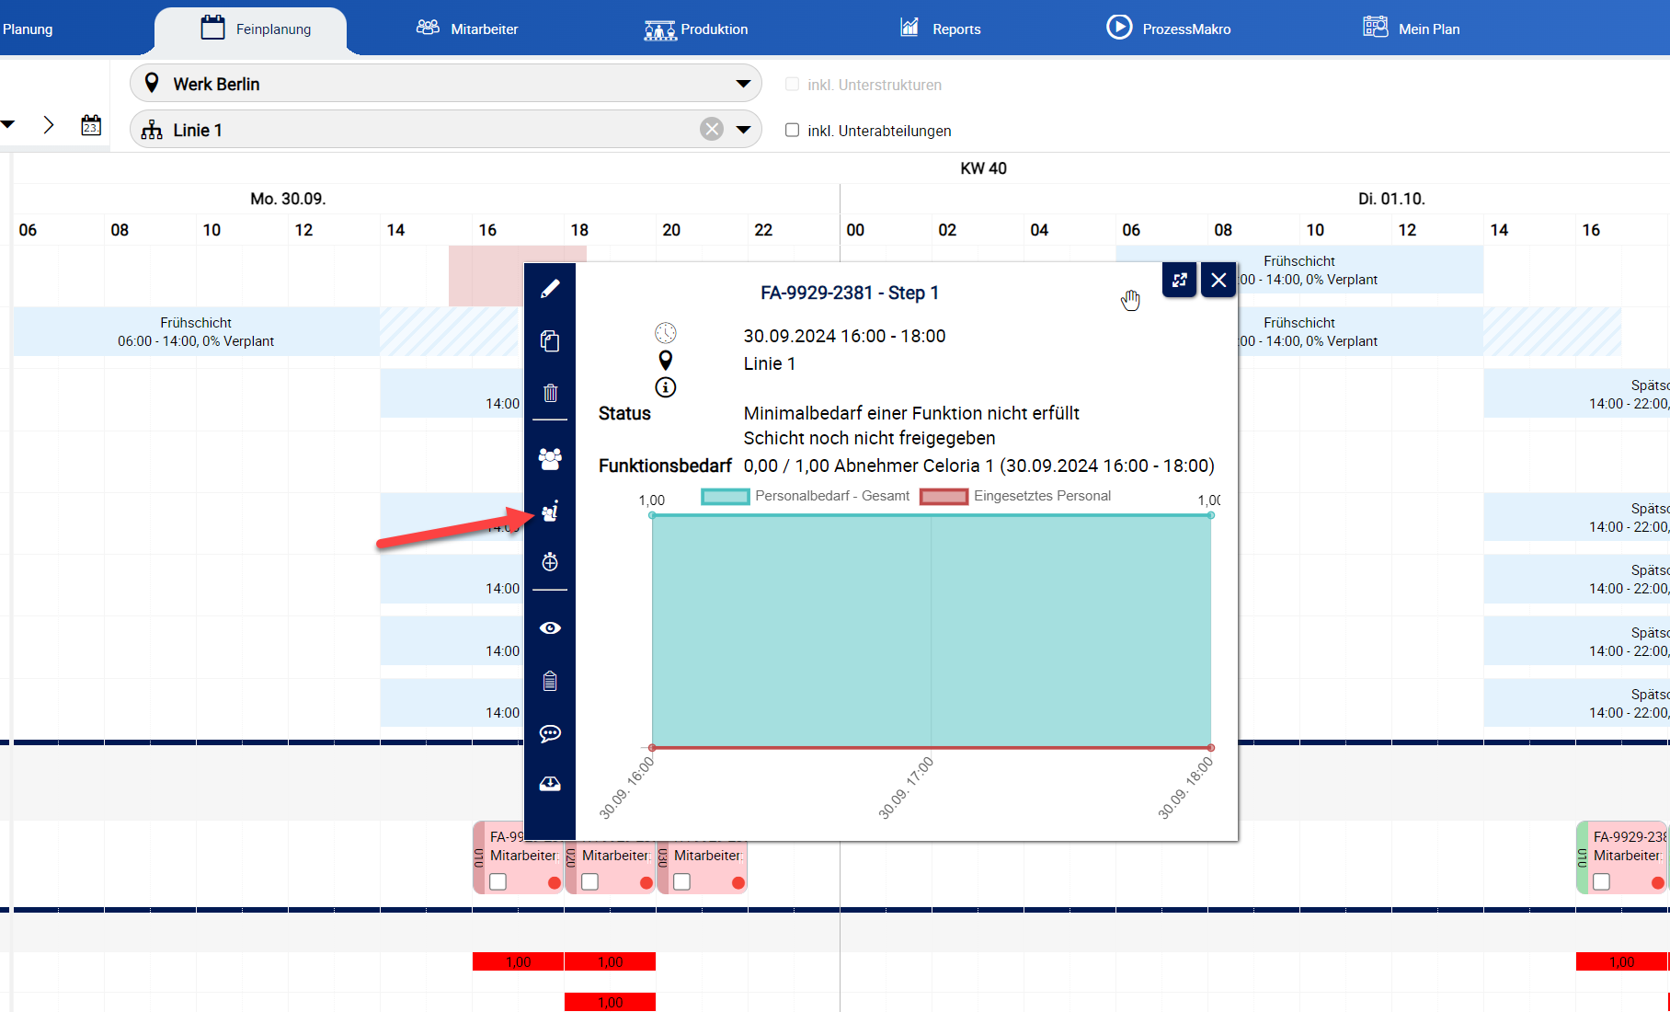Toggle the eye visibility icon in popup
The height and width of the screenshot is (1012, 1670).
550,628
